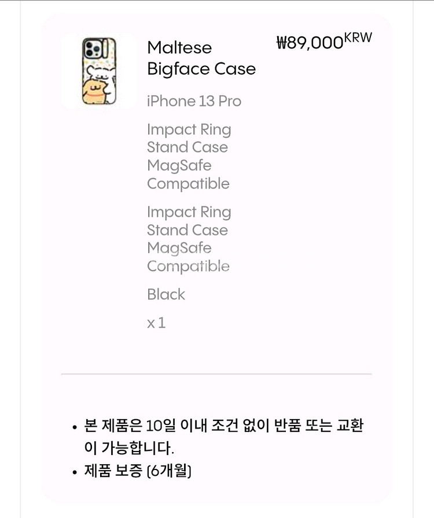Click the iPhone 13 Pro model text

194,101
